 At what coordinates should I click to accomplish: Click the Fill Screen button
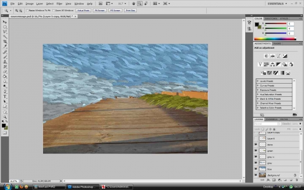click(x=115, y=11)
